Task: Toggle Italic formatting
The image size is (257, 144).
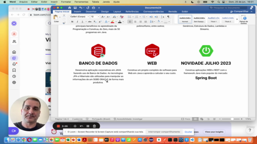Action: pos(77,22)
